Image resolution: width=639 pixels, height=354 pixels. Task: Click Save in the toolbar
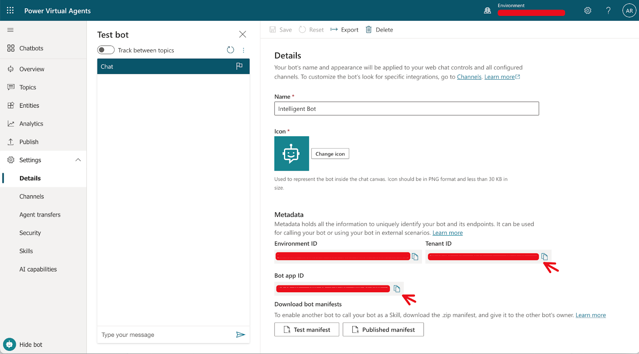pyautogui.click(x=281, y=29)
